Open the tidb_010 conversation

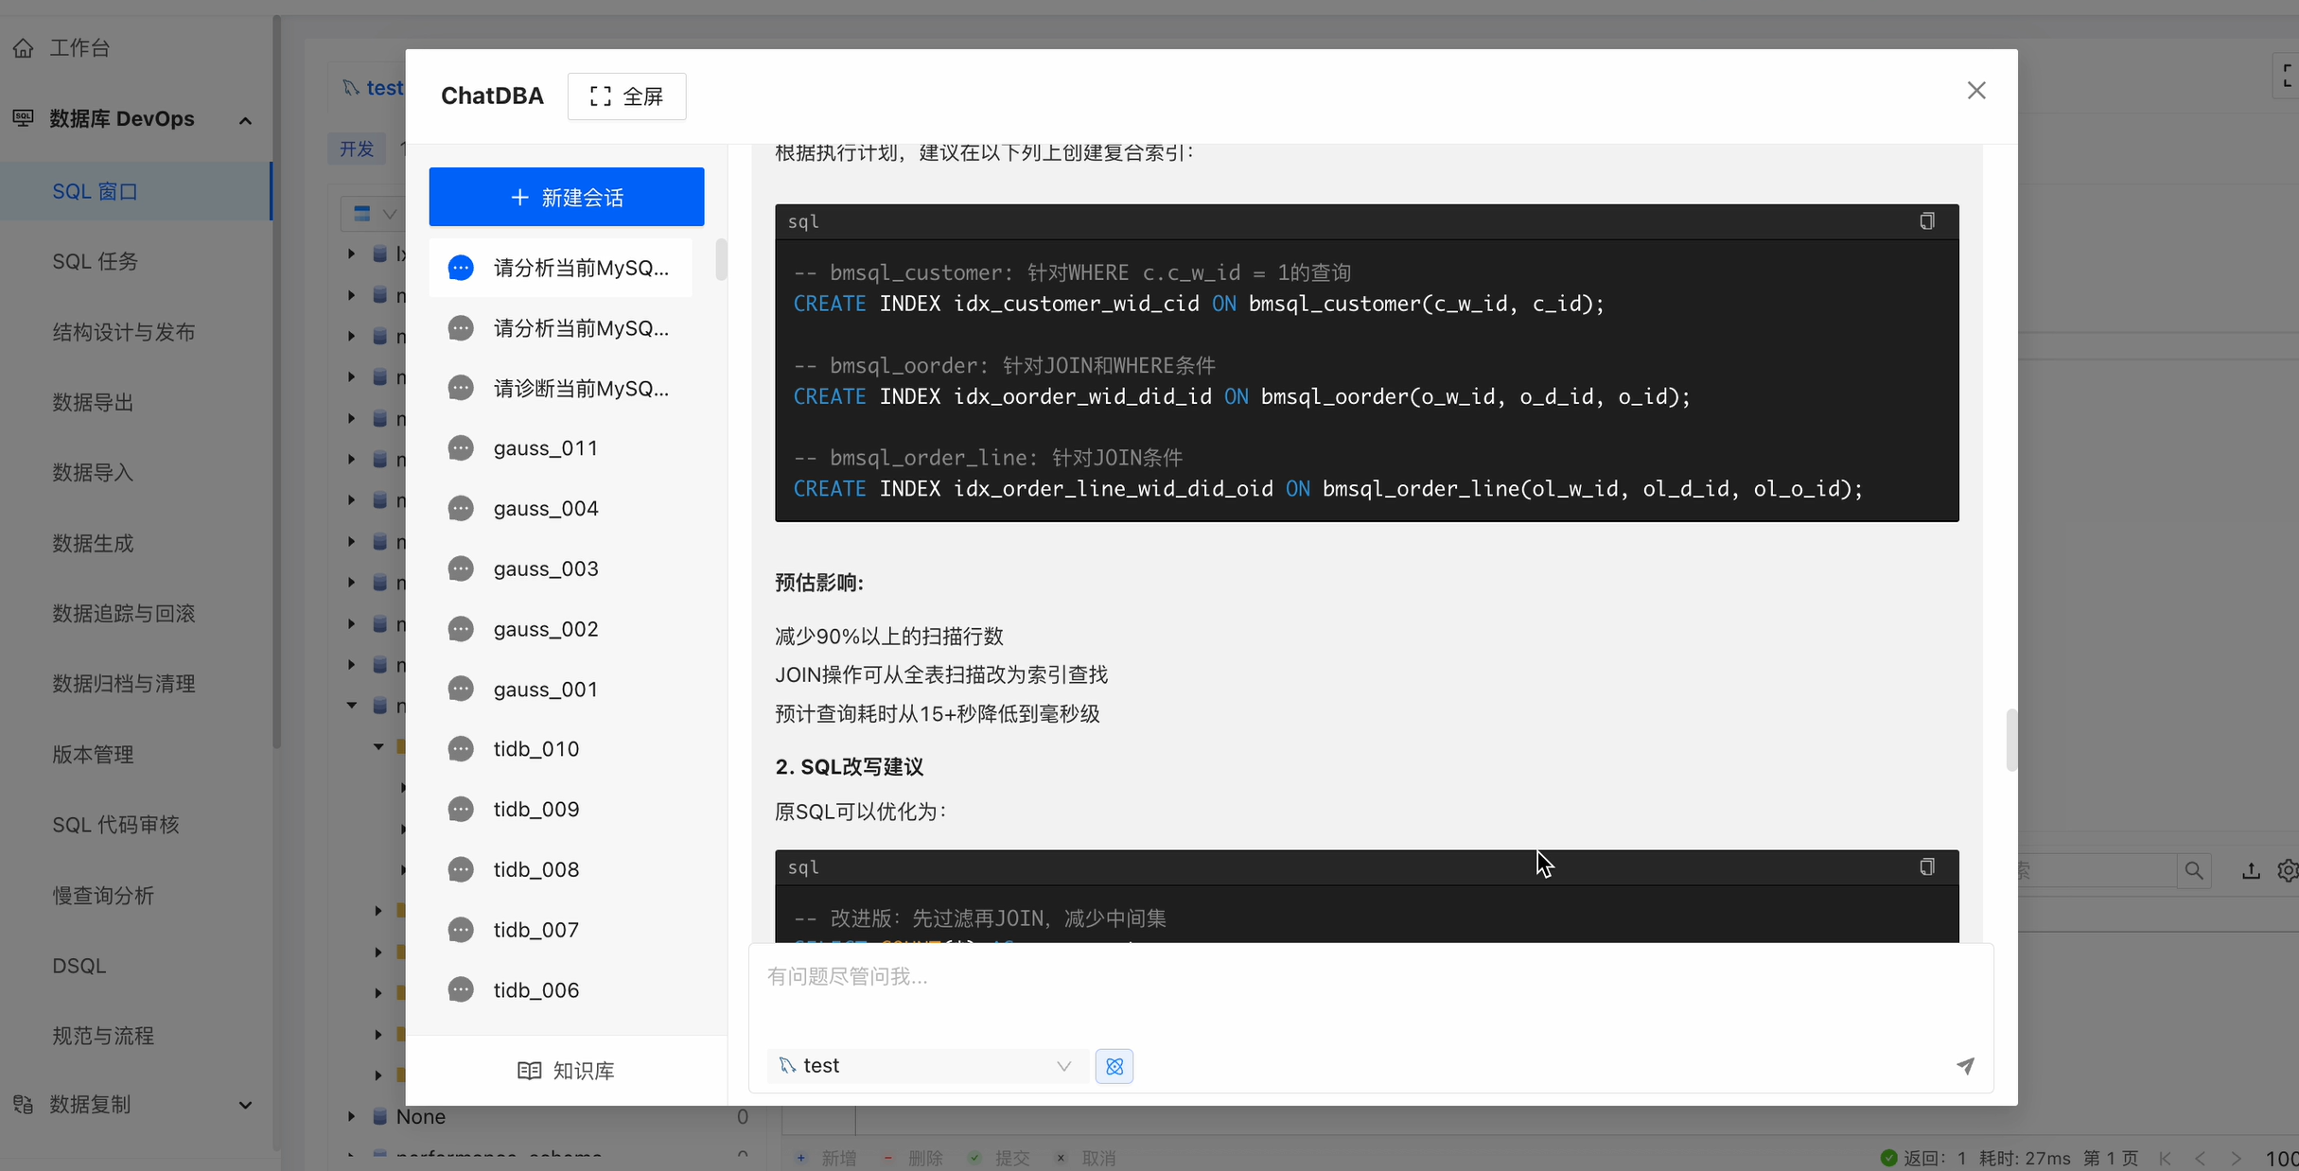[560, 749]
